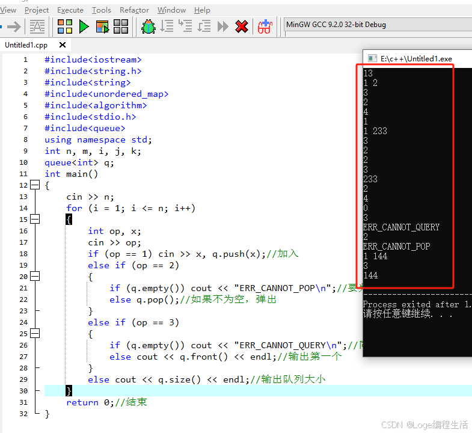Collapse the code fold at line 20
Image resolution: width=472 pixels, height=433 pixels.
35,276
